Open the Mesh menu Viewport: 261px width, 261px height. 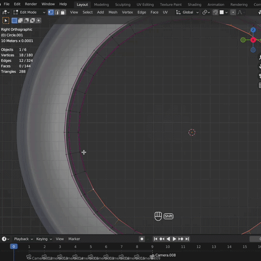pyautogui.click(x=113, y=12)
